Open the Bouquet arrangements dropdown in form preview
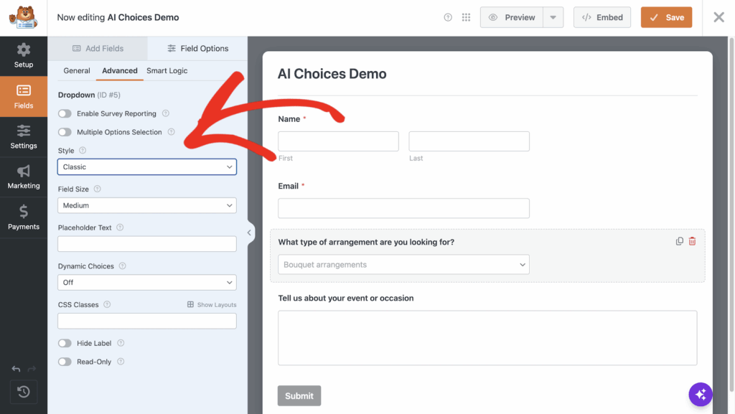Image resolution: width=735 pixels, height=414 pixels. tap(403, 265)
